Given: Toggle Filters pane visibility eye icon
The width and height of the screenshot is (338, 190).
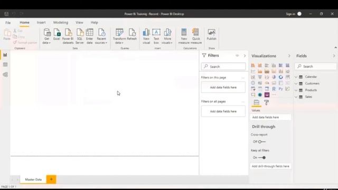Looking at the screenshot, I should tap(237, 55).
